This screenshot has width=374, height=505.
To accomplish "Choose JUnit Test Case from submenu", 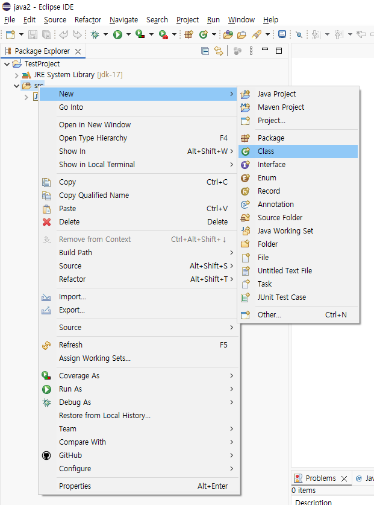I will (298, 297).
